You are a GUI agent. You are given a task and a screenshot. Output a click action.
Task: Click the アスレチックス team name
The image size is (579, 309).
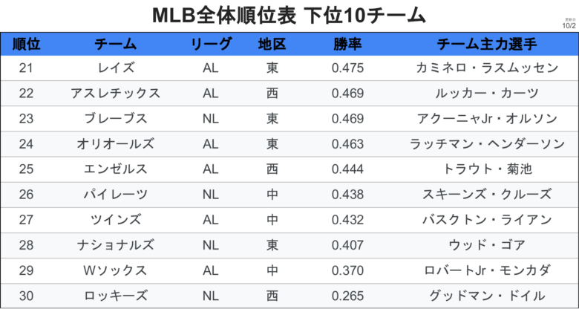point(115,94)
